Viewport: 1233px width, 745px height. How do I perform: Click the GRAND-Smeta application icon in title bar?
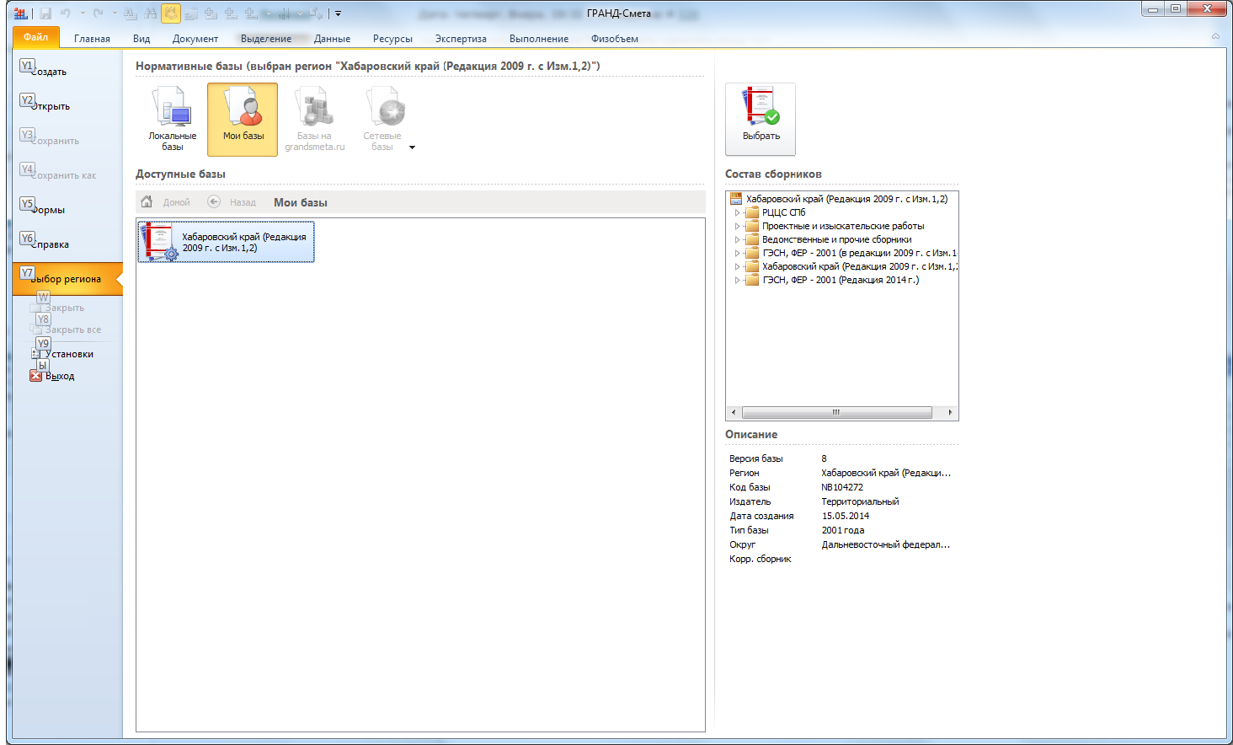pos(21,13)
